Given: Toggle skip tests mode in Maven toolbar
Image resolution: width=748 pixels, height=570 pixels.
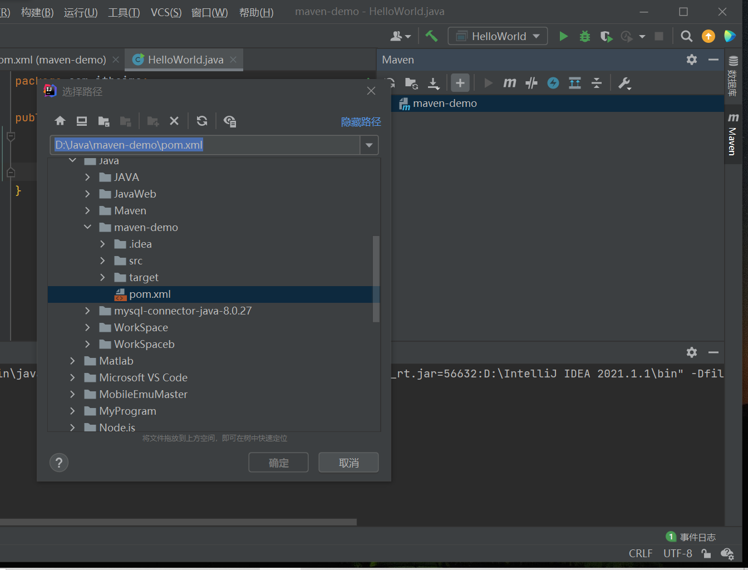Looking at the screenshot, I should (553, 83).
